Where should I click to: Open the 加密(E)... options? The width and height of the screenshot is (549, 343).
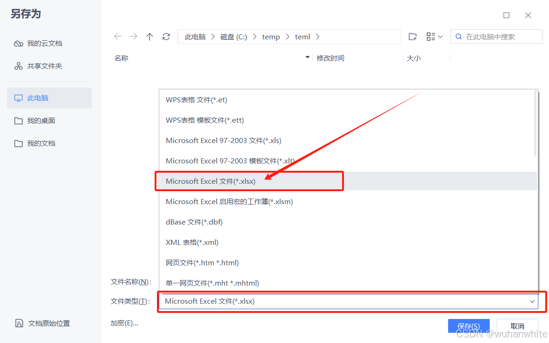125,323
